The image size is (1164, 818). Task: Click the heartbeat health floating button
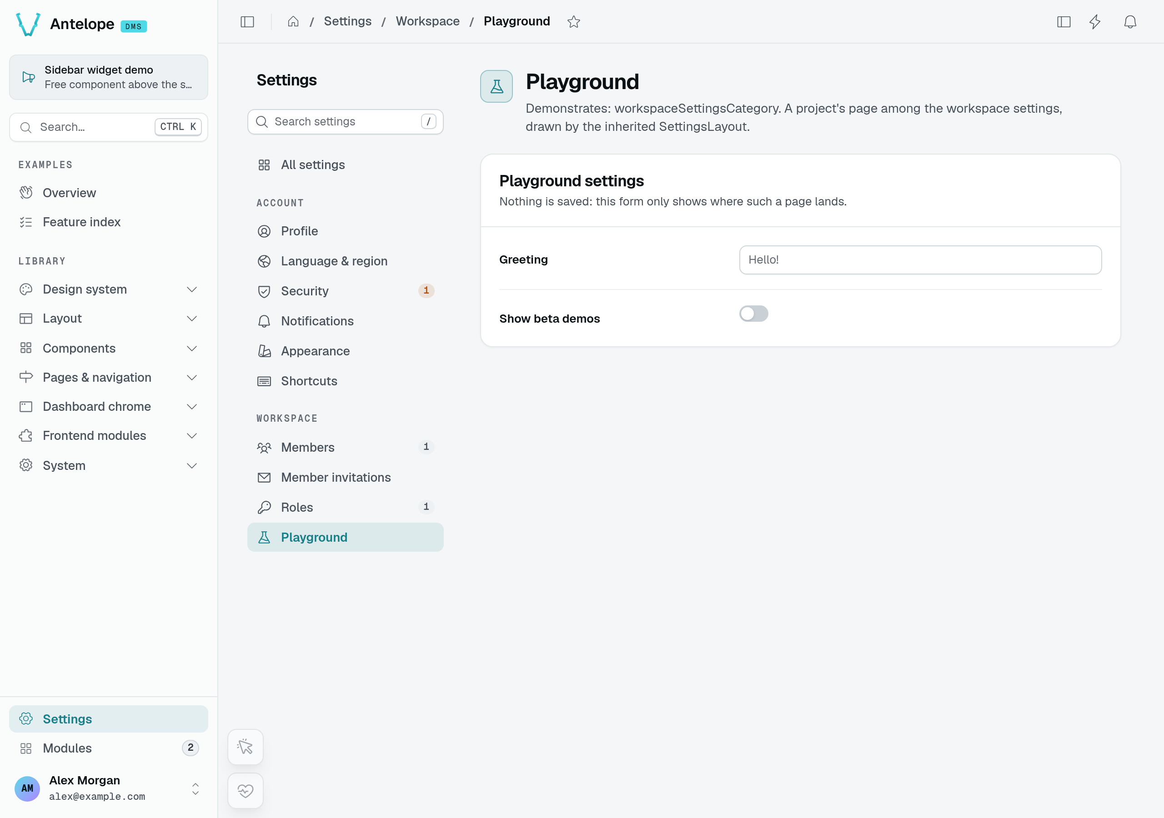click(246, 790)
